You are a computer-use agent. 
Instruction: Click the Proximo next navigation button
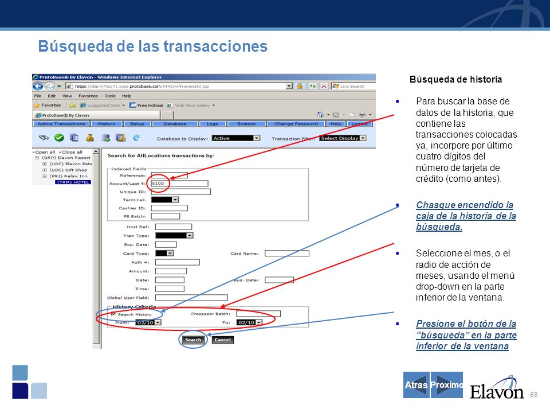coord(446,385)
